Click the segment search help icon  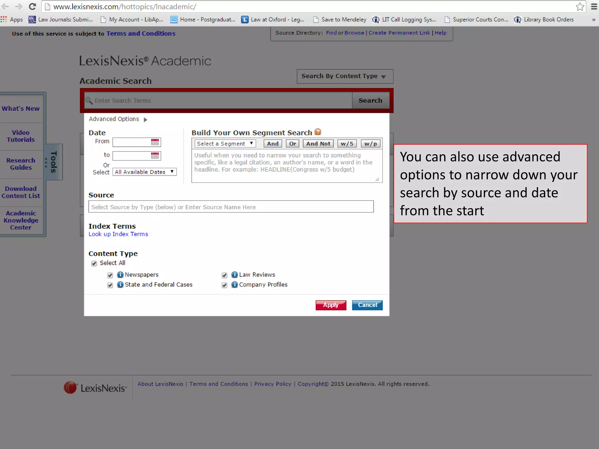318,132
